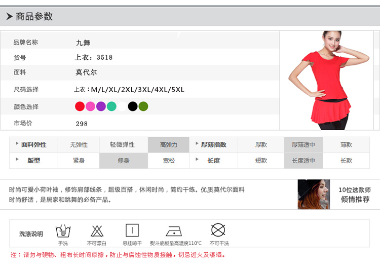Select the 宽松 loose fit cell

click(169, 161)
